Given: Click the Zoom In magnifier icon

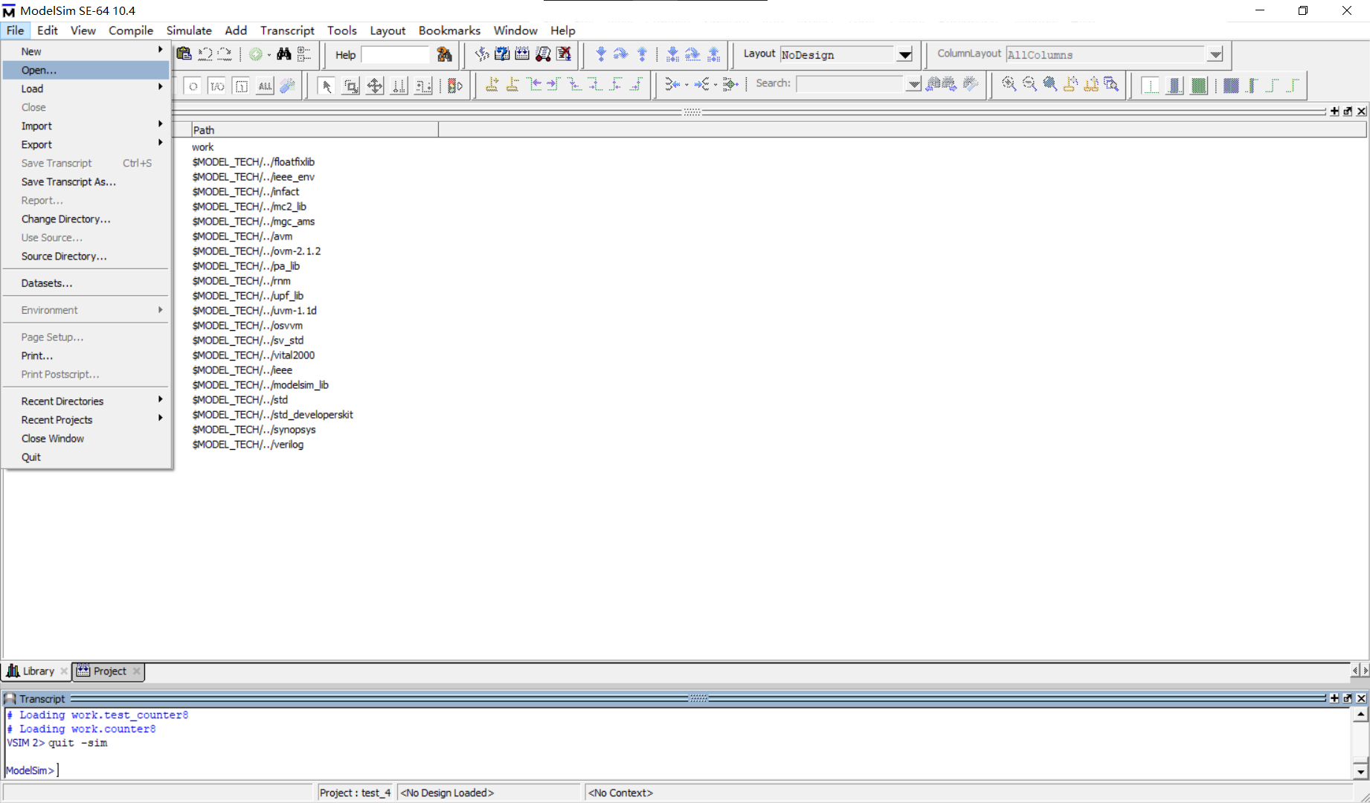Looking at the screenshot, I should [1009, 84].
